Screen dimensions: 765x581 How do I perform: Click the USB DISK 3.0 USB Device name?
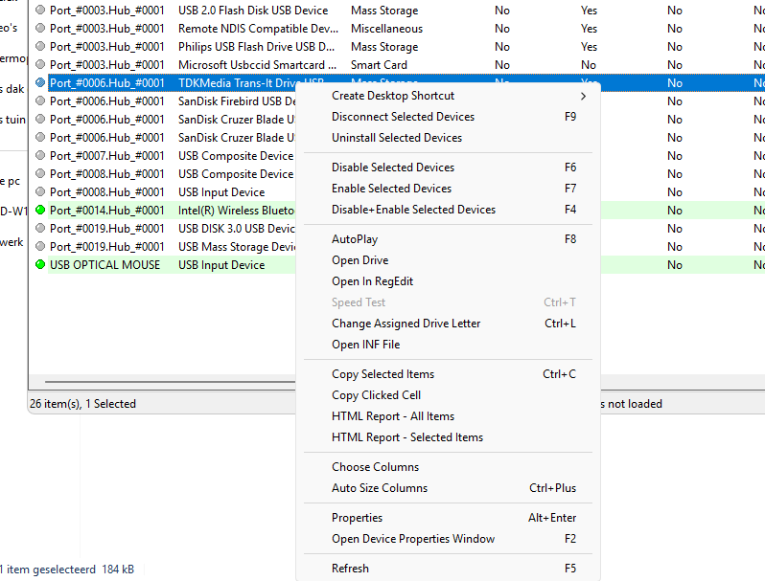pos(236,229)
